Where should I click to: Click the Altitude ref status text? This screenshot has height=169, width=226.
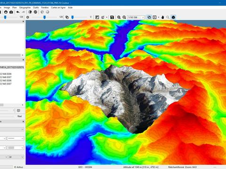141,167
